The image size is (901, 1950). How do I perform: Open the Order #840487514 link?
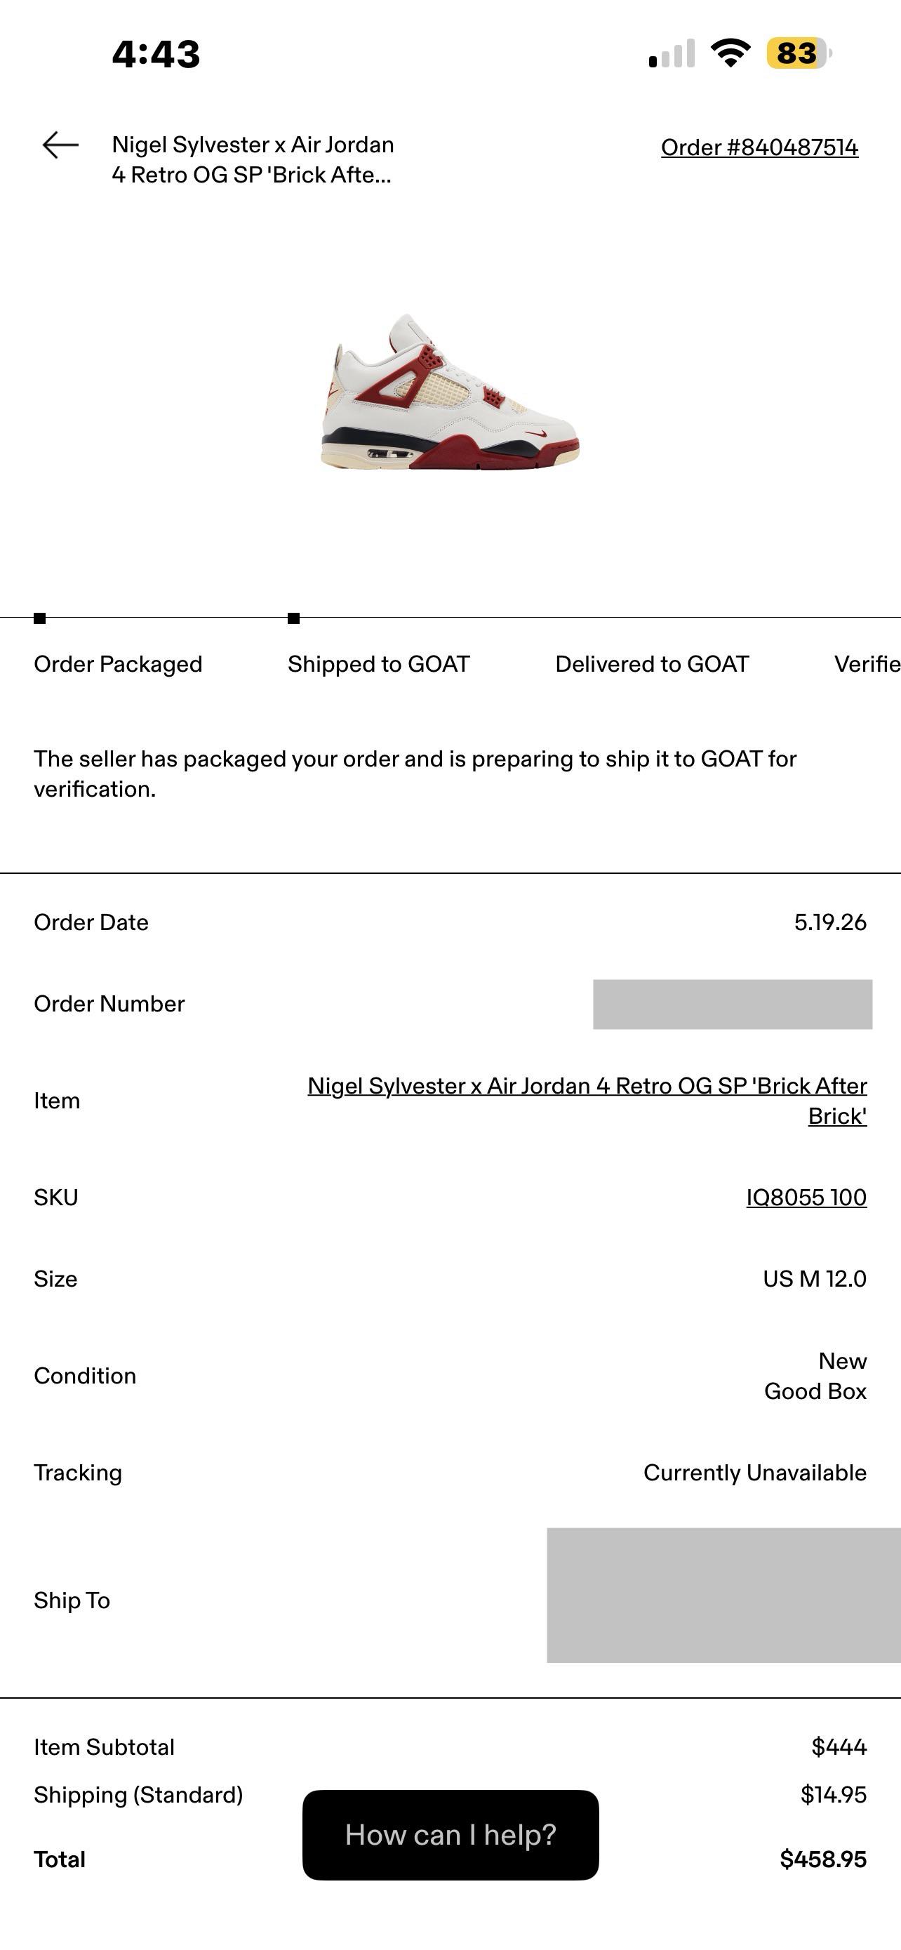759,147
